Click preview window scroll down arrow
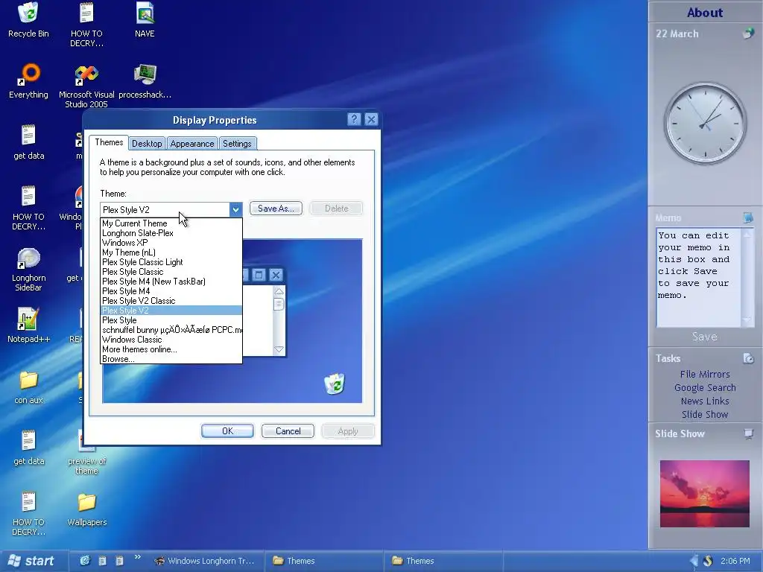Viewport: 763px width, 572px height. point(279,349)
